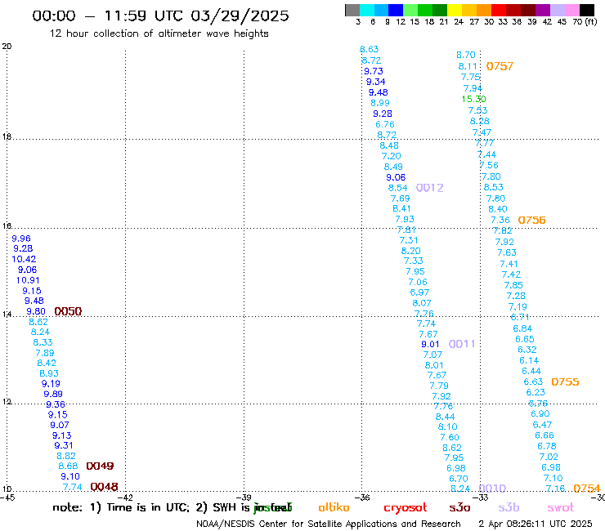Click the wave height value 6.63
Viewport: 605px width, 531px height.
533,382
